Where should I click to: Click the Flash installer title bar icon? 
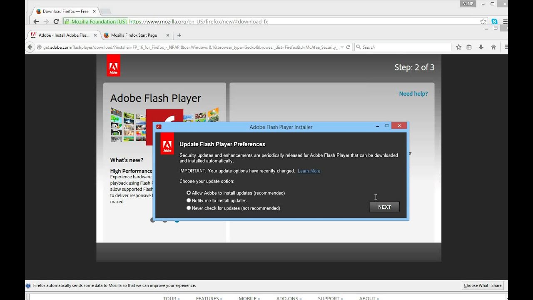[159, 127]
